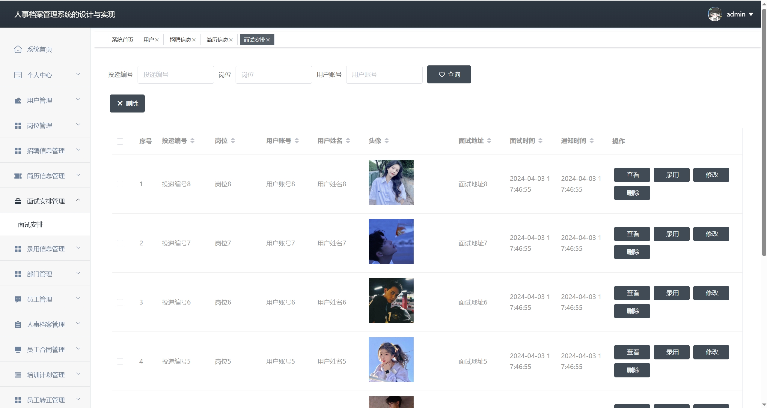Open the avatar photo of 用户姓名8
767x408 pixels.
[391, 182]
